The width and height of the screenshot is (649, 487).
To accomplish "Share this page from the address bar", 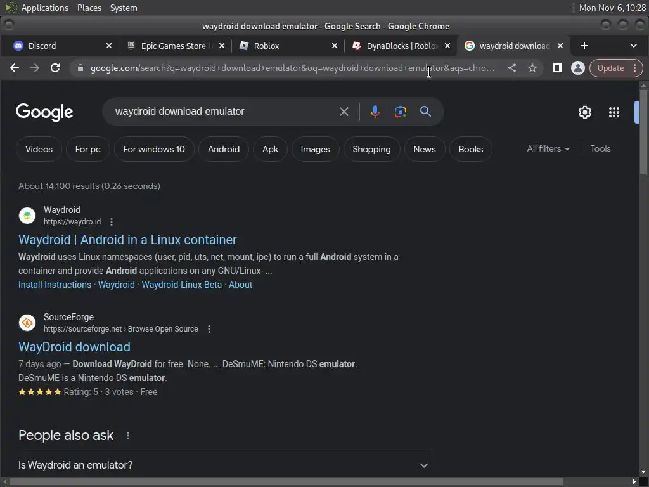I will [x=512, y=68].
